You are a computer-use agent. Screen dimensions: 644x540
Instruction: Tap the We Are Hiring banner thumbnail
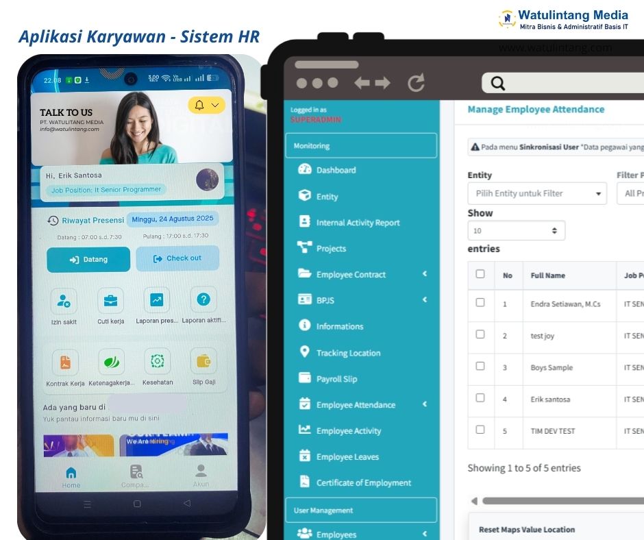click(173, 445)
